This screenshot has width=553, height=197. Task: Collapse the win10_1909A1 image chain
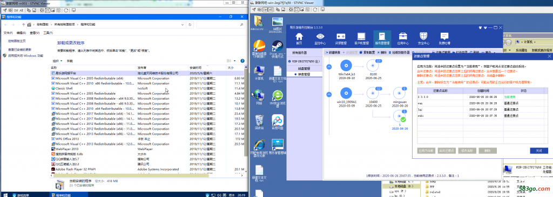click(329, 94)
